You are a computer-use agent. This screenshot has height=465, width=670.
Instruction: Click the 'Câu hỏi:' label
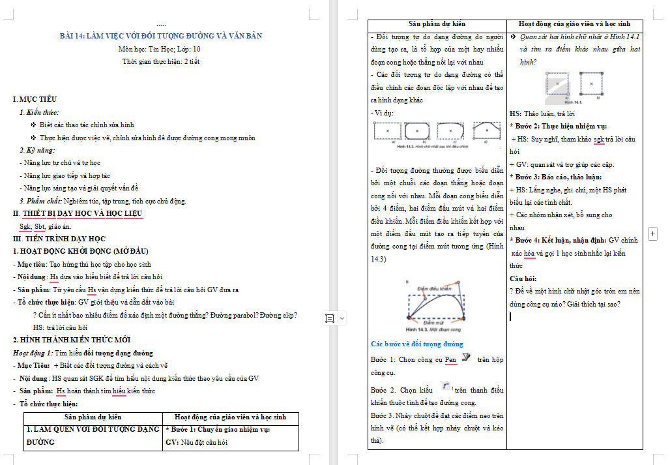pos(523,278)
